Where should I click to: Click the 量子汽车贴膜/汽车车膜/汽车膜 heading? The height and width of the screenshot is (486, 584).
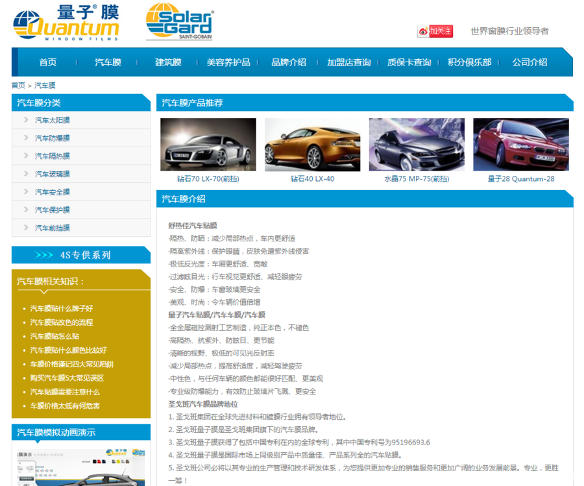pos(217,315)
